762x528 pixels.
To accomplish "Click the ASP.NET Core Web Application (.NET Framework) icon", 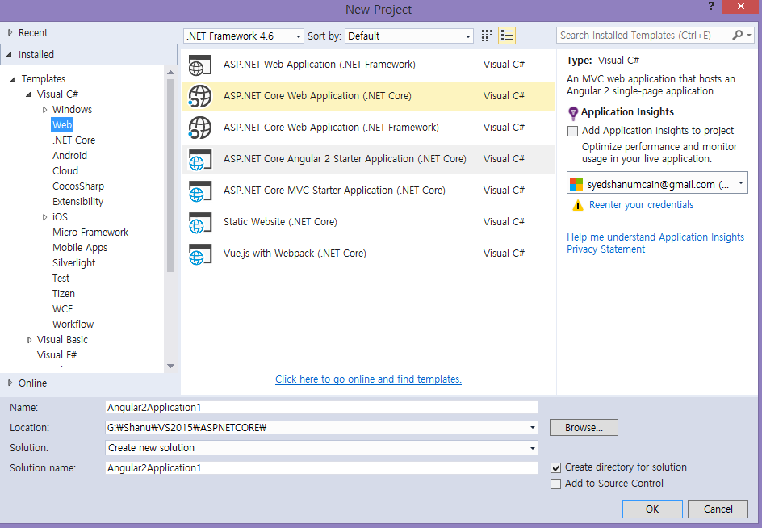I will pyautogui.click(x=199, y=128).
